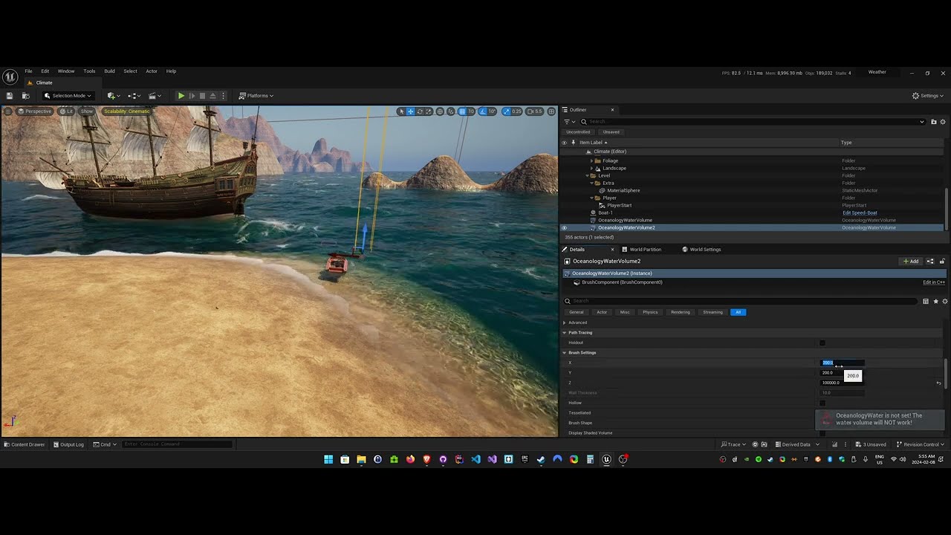Select the cursor select mode in viewport
This screenshot has width=951, height=535.
401,111
